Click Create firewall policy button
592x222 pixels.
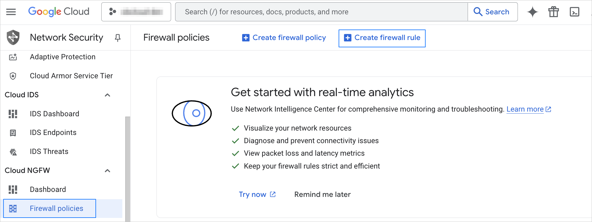(284, 38)
